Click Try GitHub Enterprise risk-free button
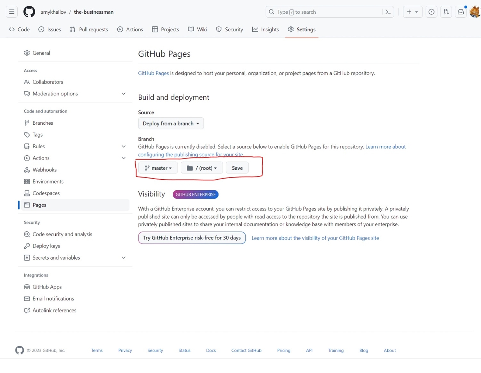Screen dimensions: 481x373 192,238
